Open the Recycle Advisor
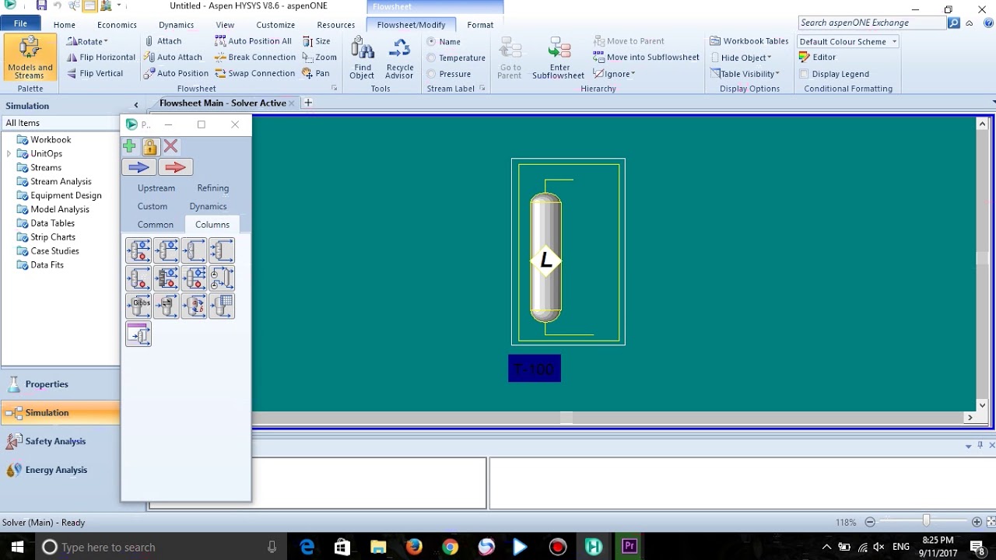This screenshot has width=996, height=560. pyautogui.click(x=399, y=59)
